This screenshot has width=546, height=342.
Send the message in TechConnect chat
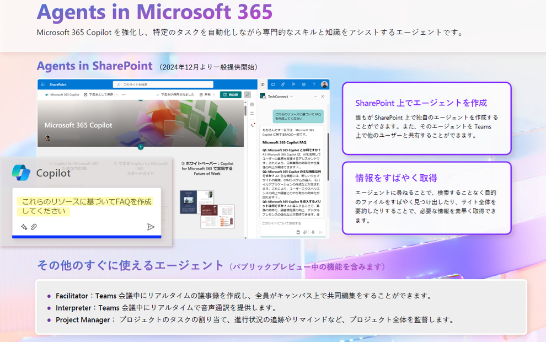(320, 232)
